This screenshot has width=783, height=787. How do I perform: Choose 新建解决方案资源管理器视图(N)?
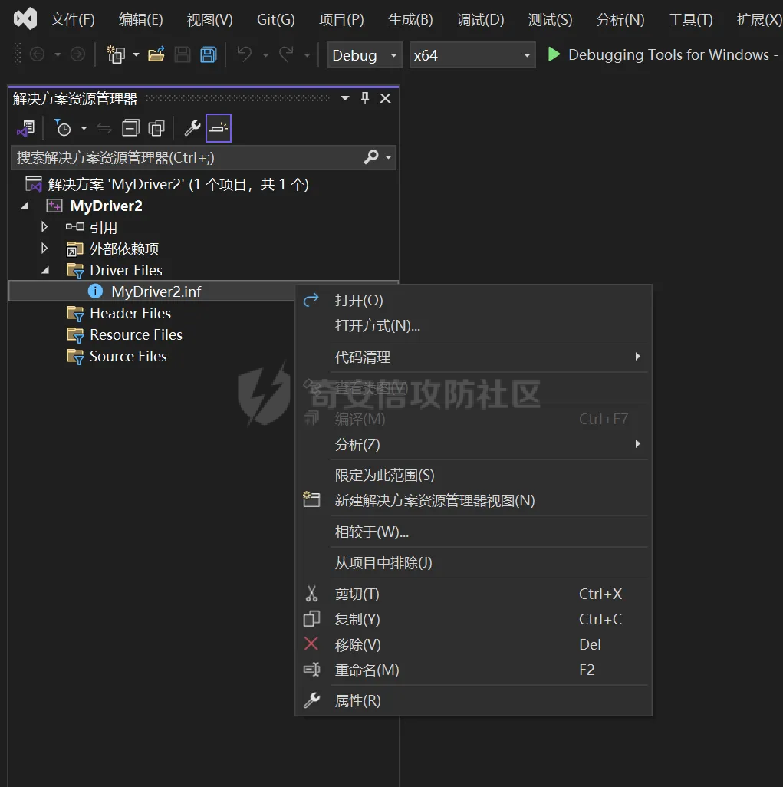(x=473, y=500)
